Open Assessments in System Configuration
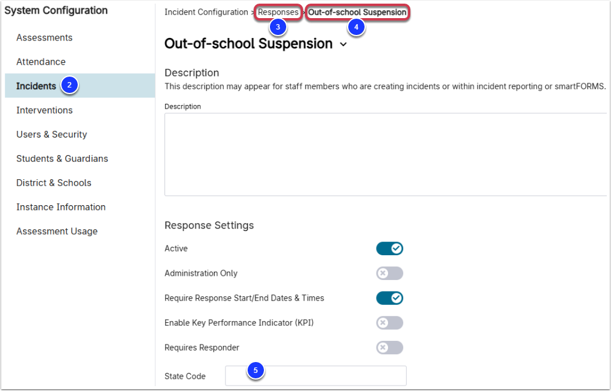Viewport: 611px width, 391px height. click(45, 37)
